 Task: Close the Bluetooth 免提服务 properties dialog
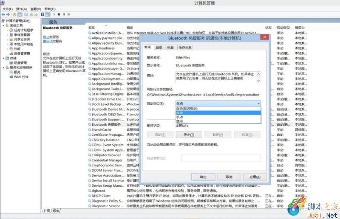tap(264, 37)
